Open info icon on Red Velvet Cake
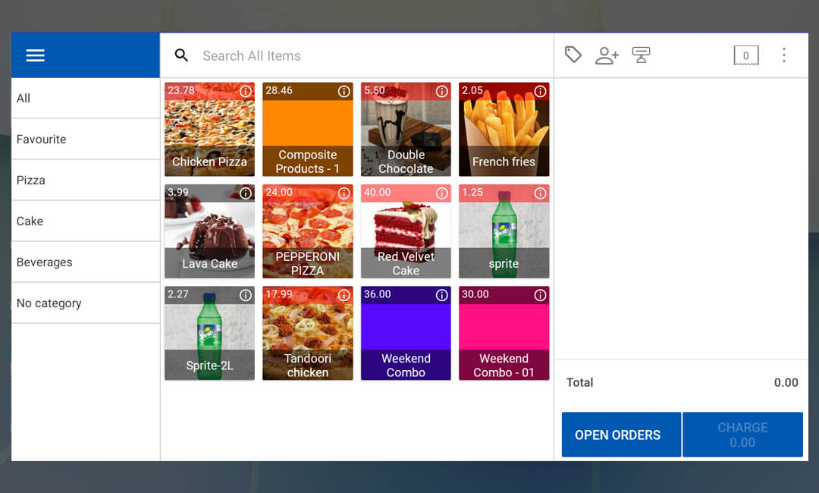This screenshot has height=493, width=819. pyautogui.click(x=442, y=193)
